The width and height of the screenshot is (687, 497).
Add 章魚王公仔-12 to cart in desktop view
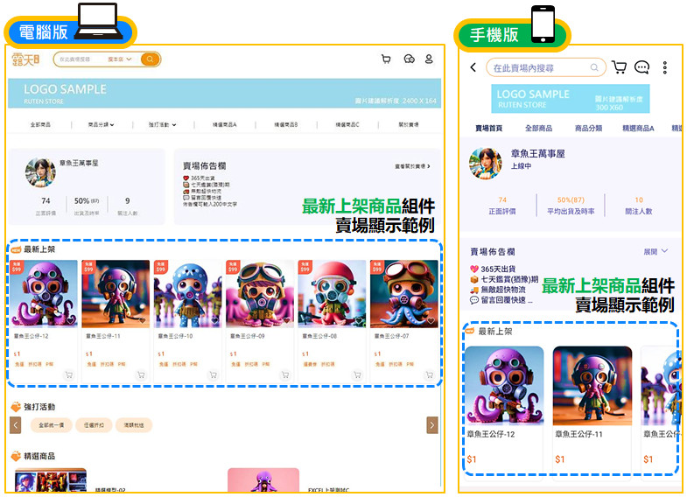[68, 374]
